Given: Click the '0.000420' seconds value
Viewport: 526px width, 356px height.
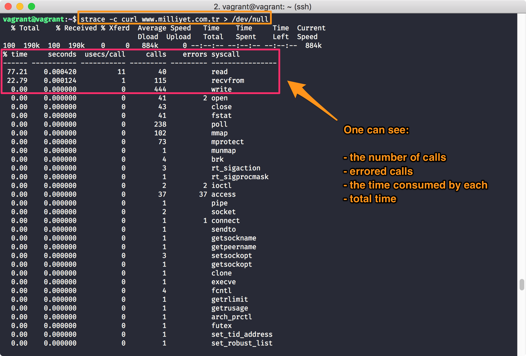Looking at the screenshot, I should [60, 72].
